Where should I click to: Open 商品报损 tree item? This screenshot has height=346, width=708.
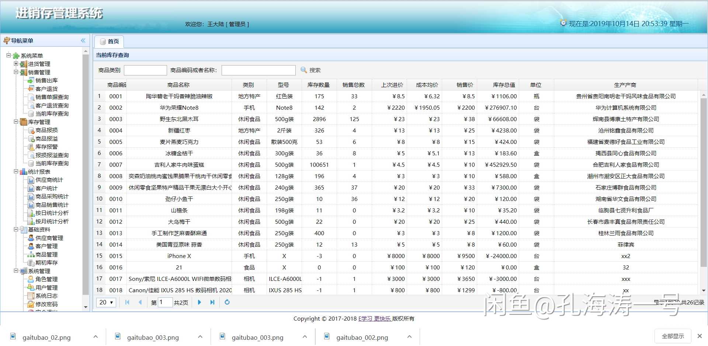[x=46, y=130]
